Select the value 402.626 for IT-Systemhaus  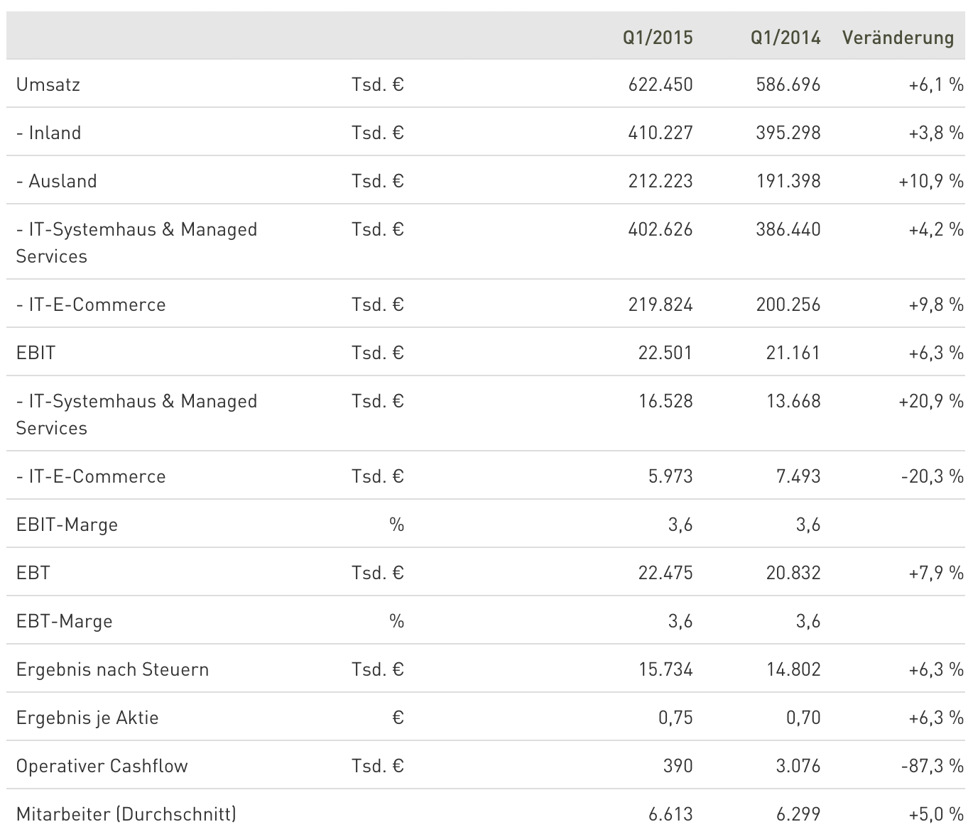[x=661, y=230]
